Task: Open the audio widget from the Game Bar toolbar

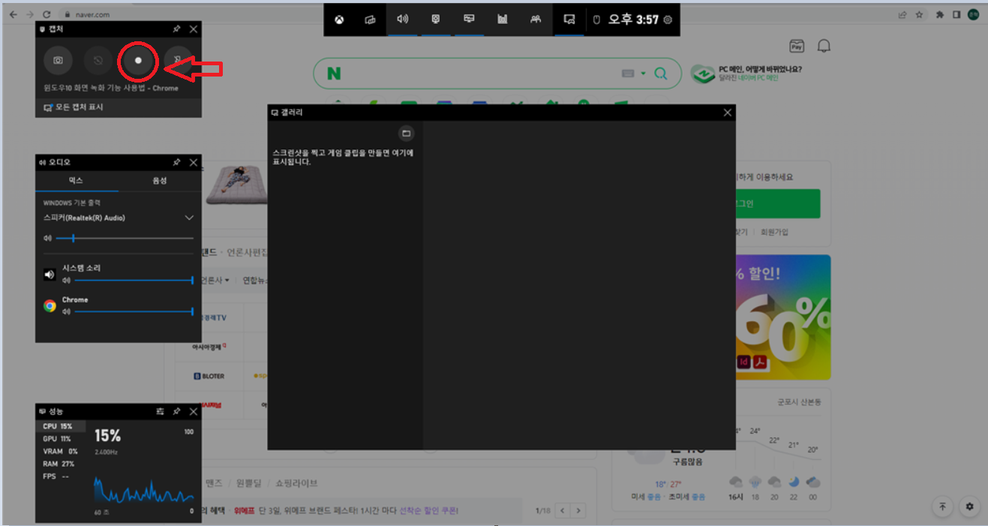Action: coord(403,20)
